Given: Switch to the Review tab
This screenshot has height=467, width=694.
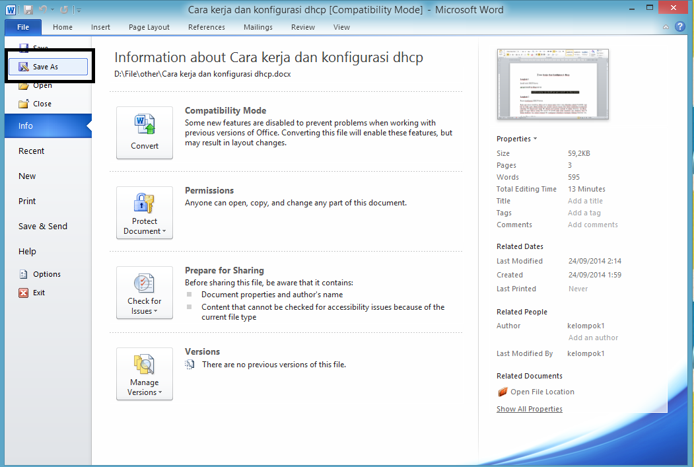Looking at the screenshot, I should [x=302, y=27].
